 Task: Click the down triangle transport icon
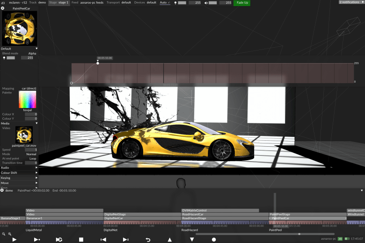click(x=192, y=239)
